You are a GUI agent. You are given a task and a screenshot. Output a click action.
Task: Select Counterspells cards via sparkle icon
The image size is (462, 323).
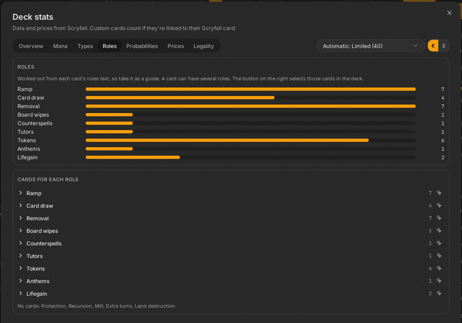[x=439, y=243]
